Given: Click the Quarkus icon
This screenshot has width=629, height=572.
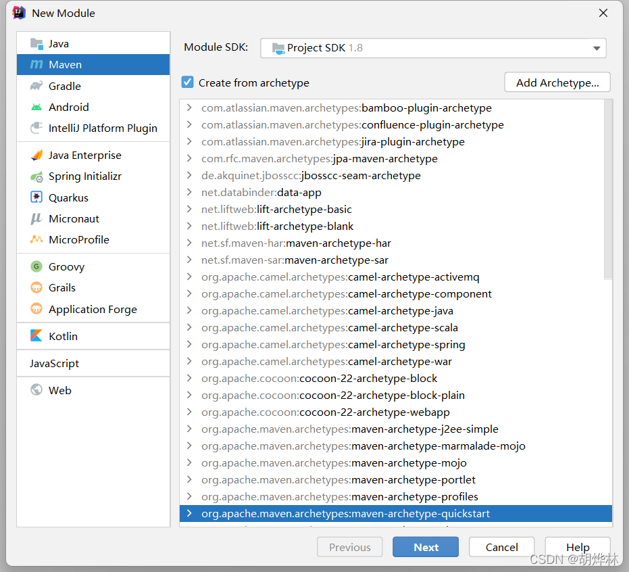Looking at the screenshot, I should (x=36, y=197).
